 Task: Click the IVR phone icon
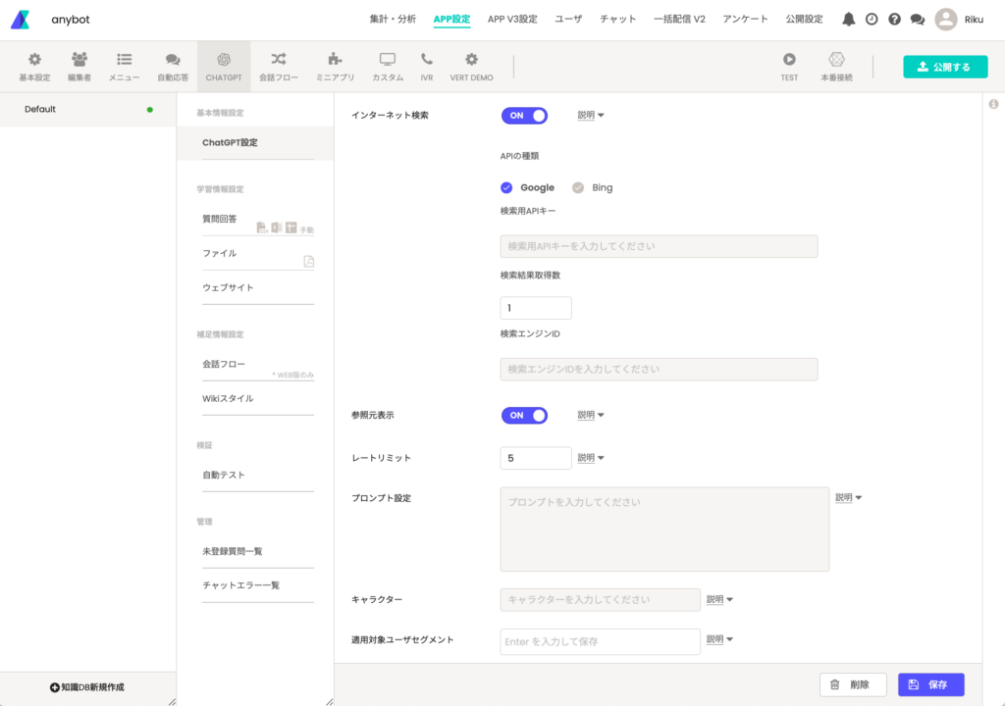pos(426,60)
